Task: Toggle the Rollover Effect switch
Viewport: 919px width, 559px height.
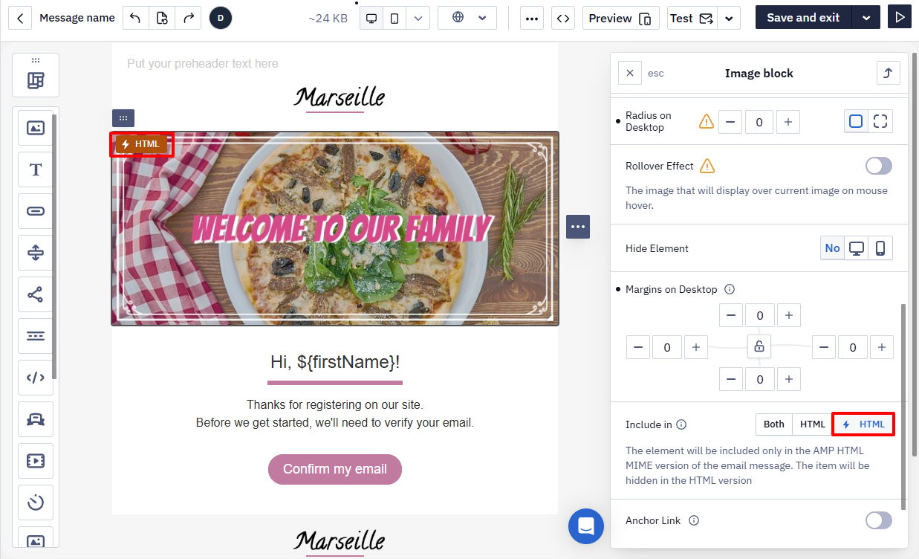Action: point(879,166)
